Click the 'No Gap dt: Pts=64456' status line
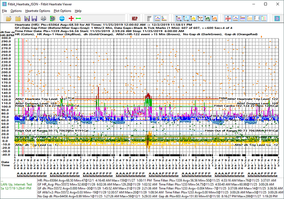 tap(157, 196)
